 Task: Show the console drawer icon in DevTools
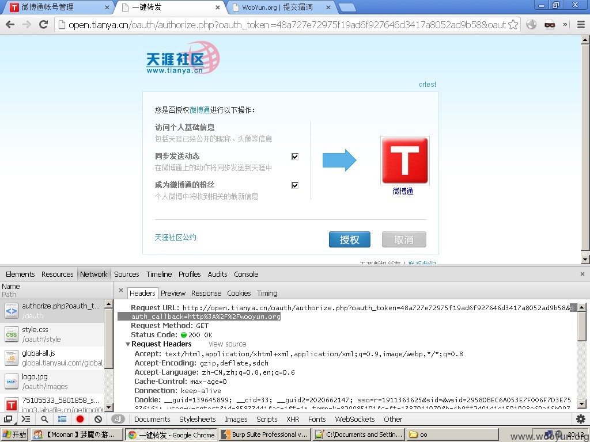[x=26, y=419]
